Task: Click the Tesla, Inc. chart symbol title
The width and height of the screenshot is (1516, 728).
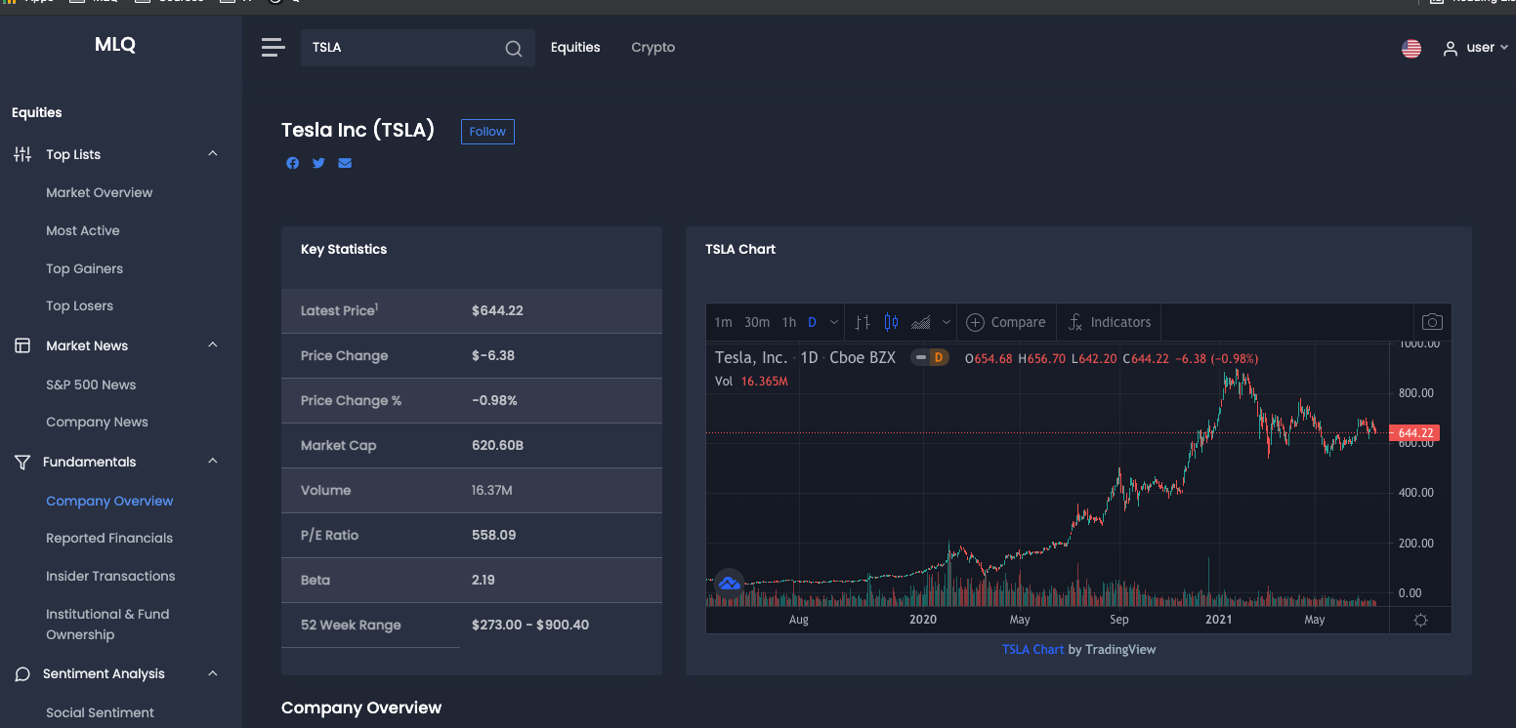Action: (751, 357)
